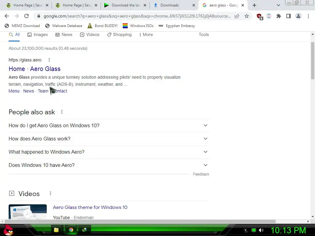Image resolution: width=315 pixels, height=236 pixels.
Task: Open Chrome's three-dot menu
Action: [308, 16]
